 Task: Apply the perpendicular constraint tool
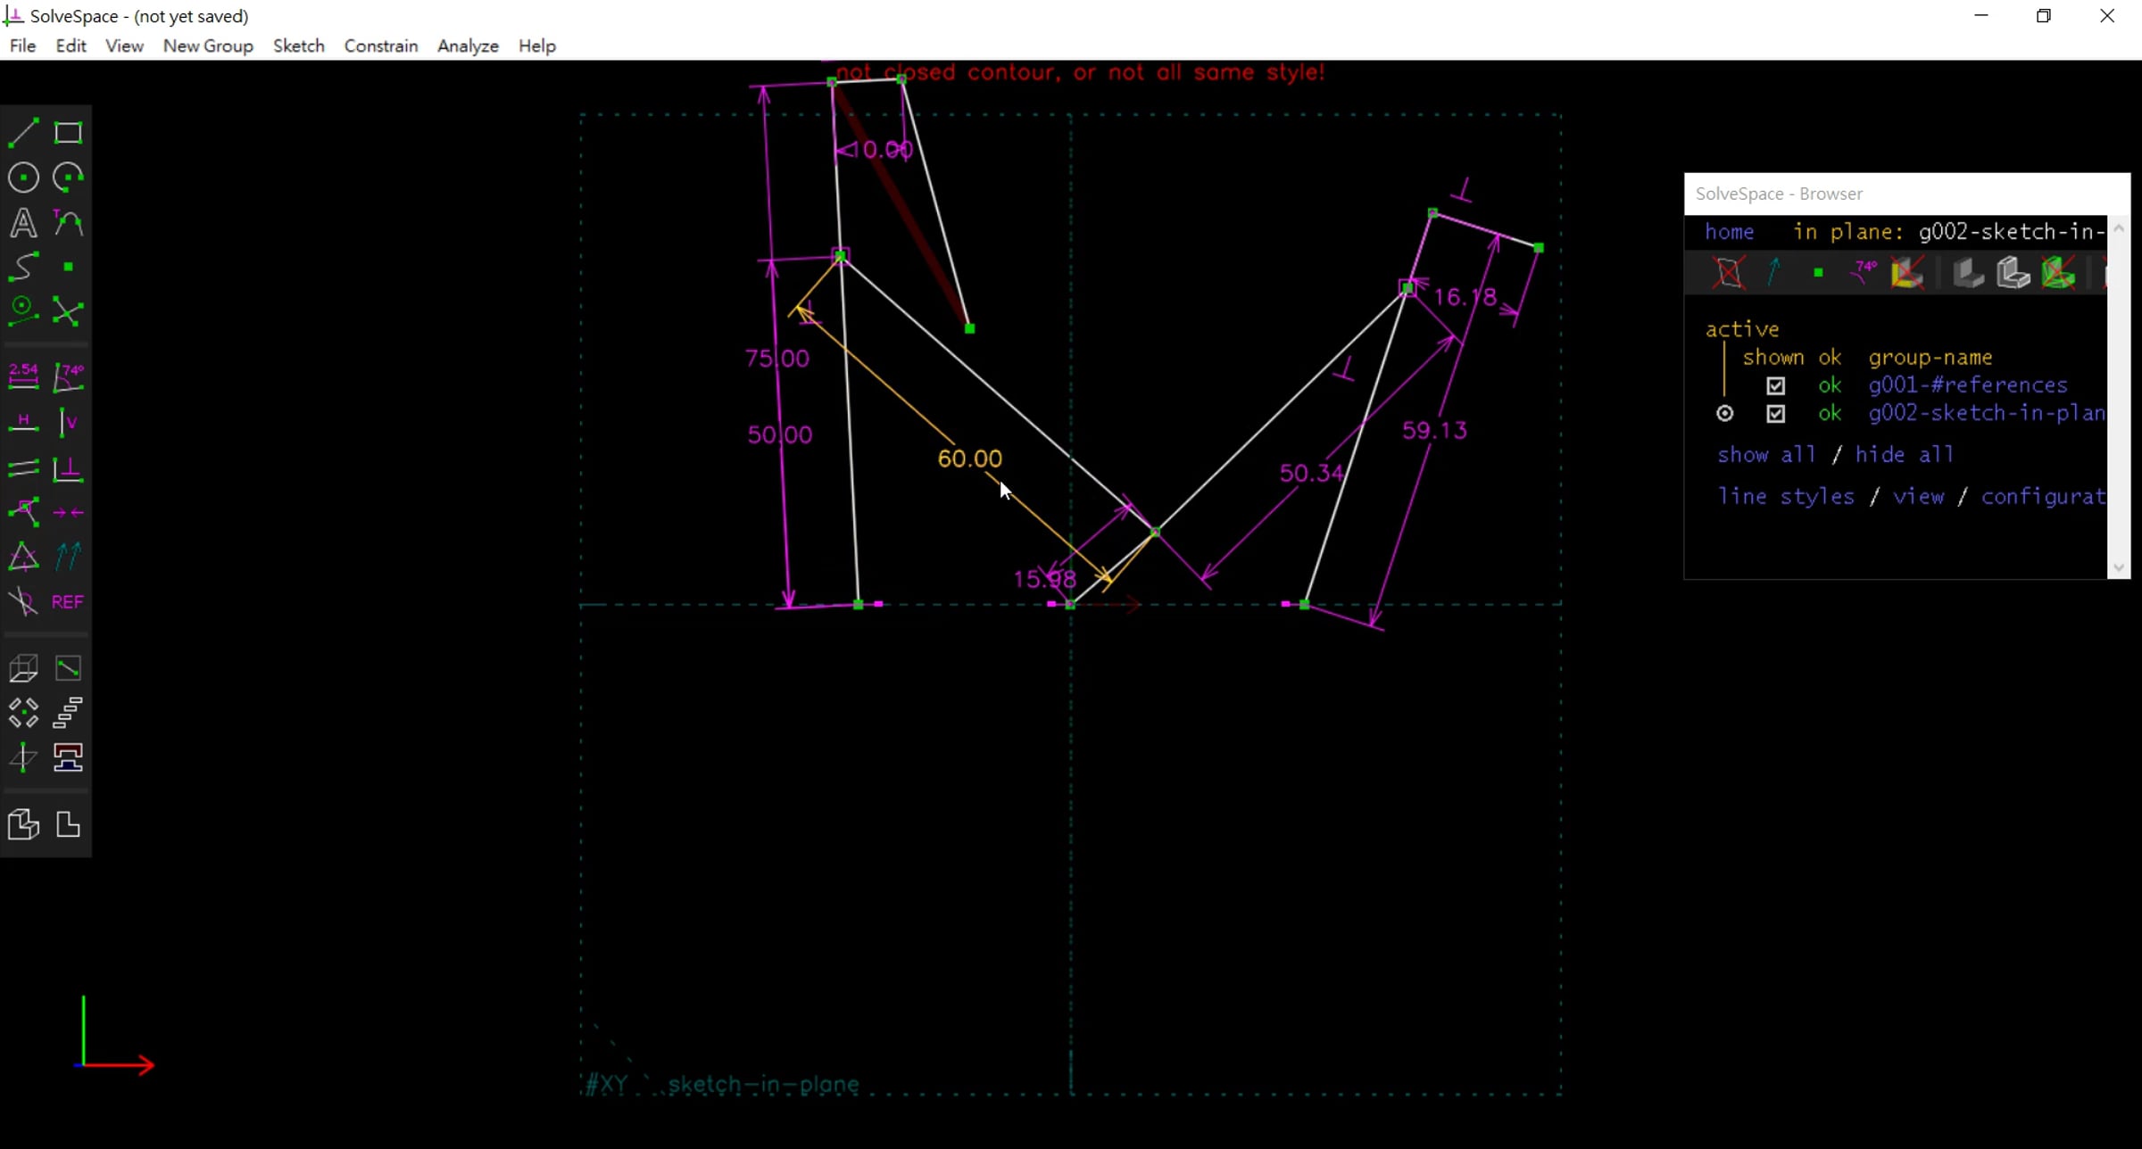[x=68, y=468]
